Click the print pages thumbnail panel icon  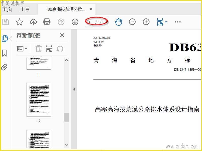[x=49, y=49]
